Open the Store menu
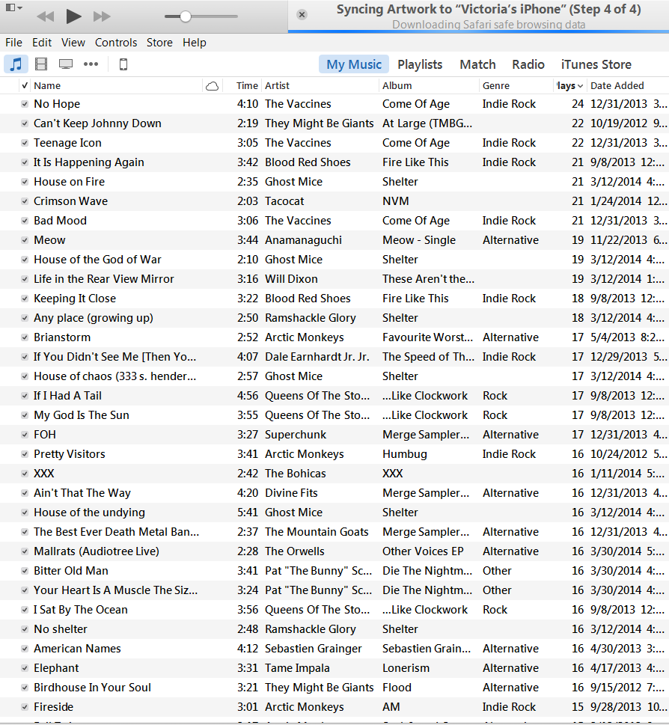 click(x=159, y=43)
